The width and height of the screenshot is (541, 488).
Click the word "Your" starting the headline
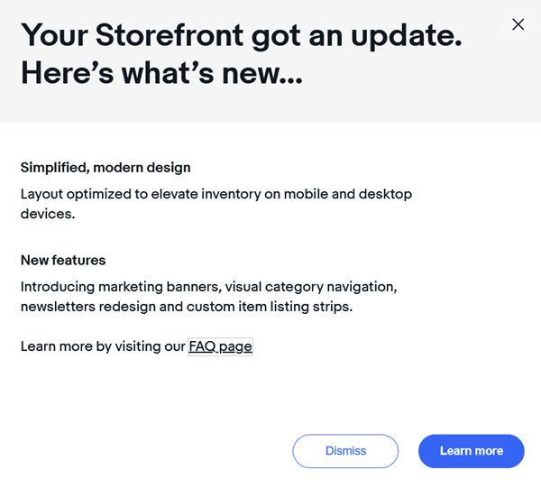point(54,35)
